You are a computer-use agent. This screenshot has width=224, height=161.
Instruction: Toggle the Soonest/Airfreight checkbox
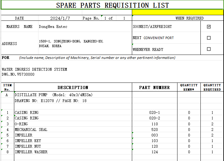[x=209, y=27]
